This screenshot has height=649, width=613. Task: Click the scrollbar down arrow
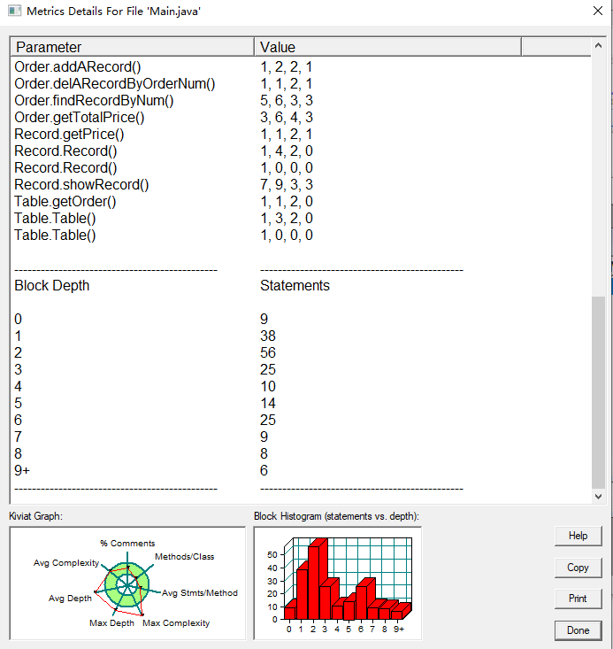tap(598, 497)
